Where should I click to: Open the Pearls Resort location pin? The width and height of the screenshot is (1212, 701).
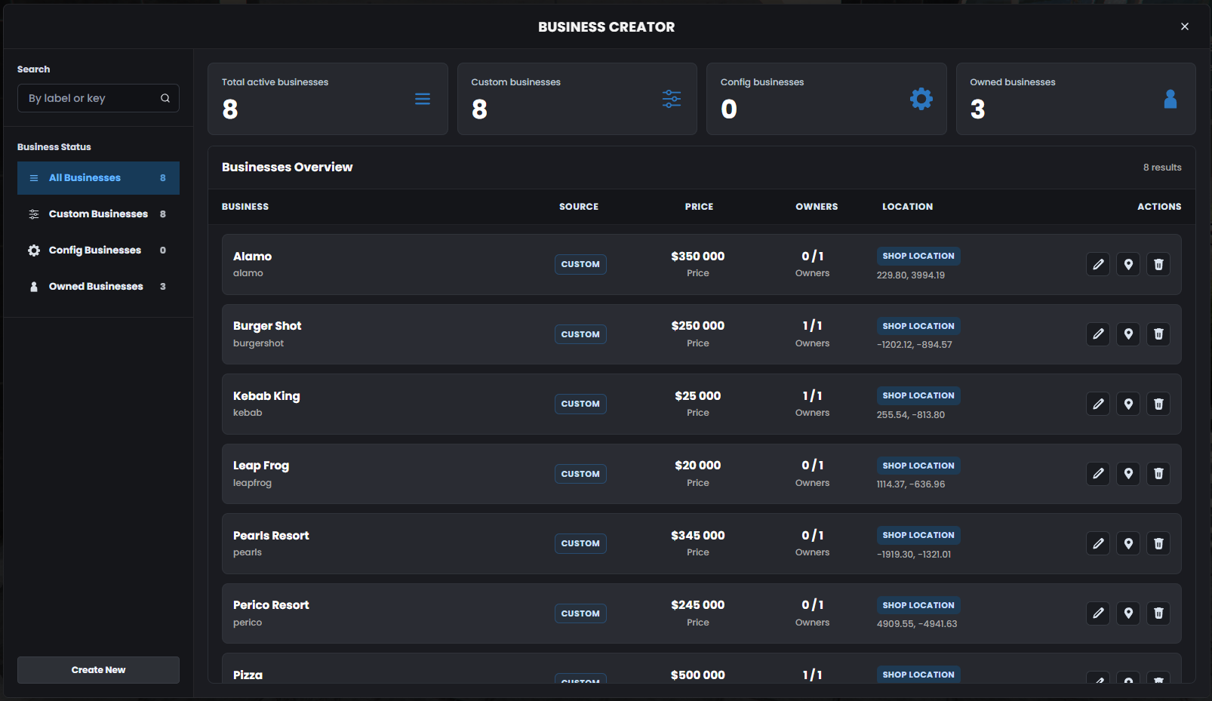(x=1128, y=543)
